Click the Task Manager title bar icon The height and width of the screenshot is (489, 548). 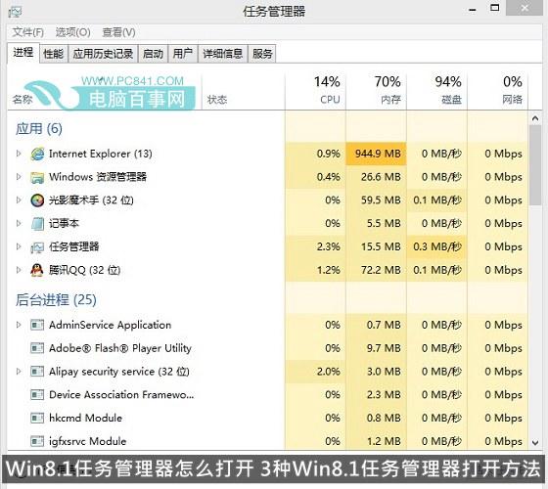pos(15,12)
